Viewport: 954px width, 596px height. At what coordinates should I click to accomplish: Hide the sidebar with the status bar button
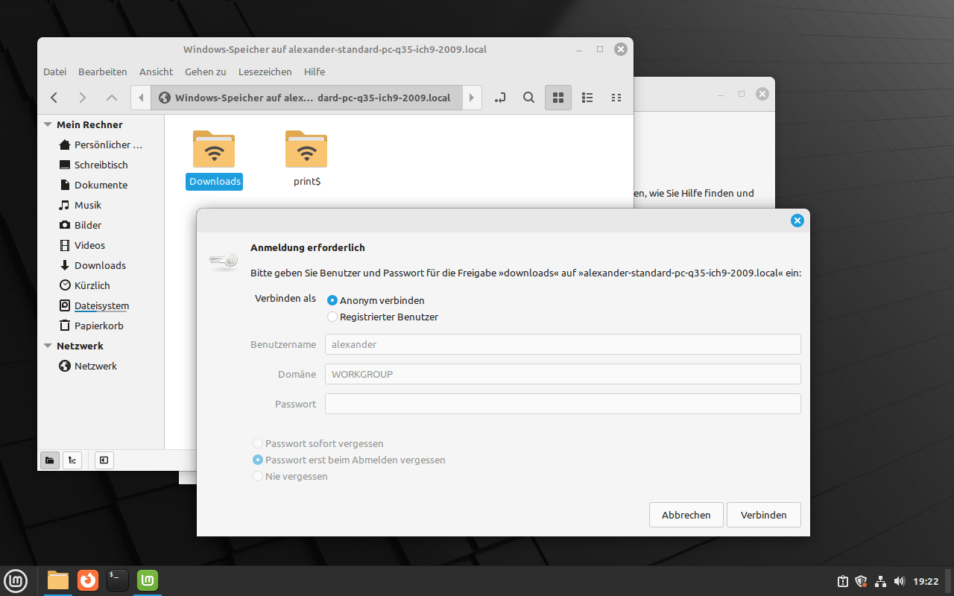pyautogui.click(x=104, y=460)
